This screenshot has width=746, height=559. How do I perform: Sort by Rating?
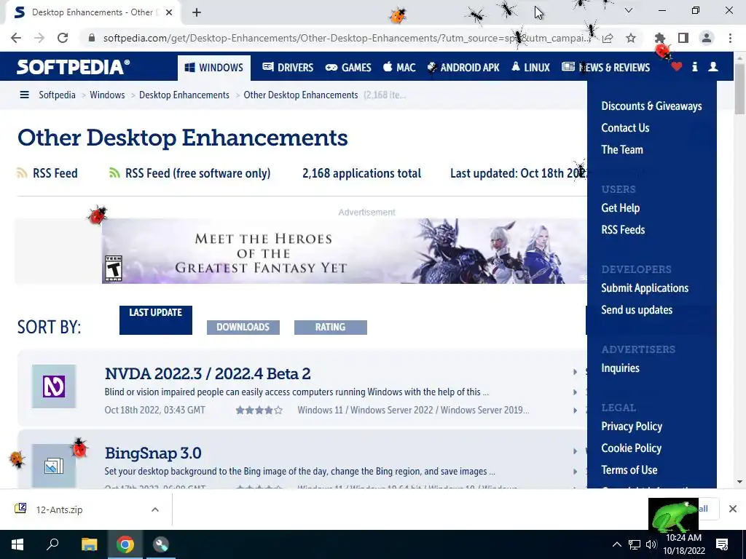(x=331, y=327)
